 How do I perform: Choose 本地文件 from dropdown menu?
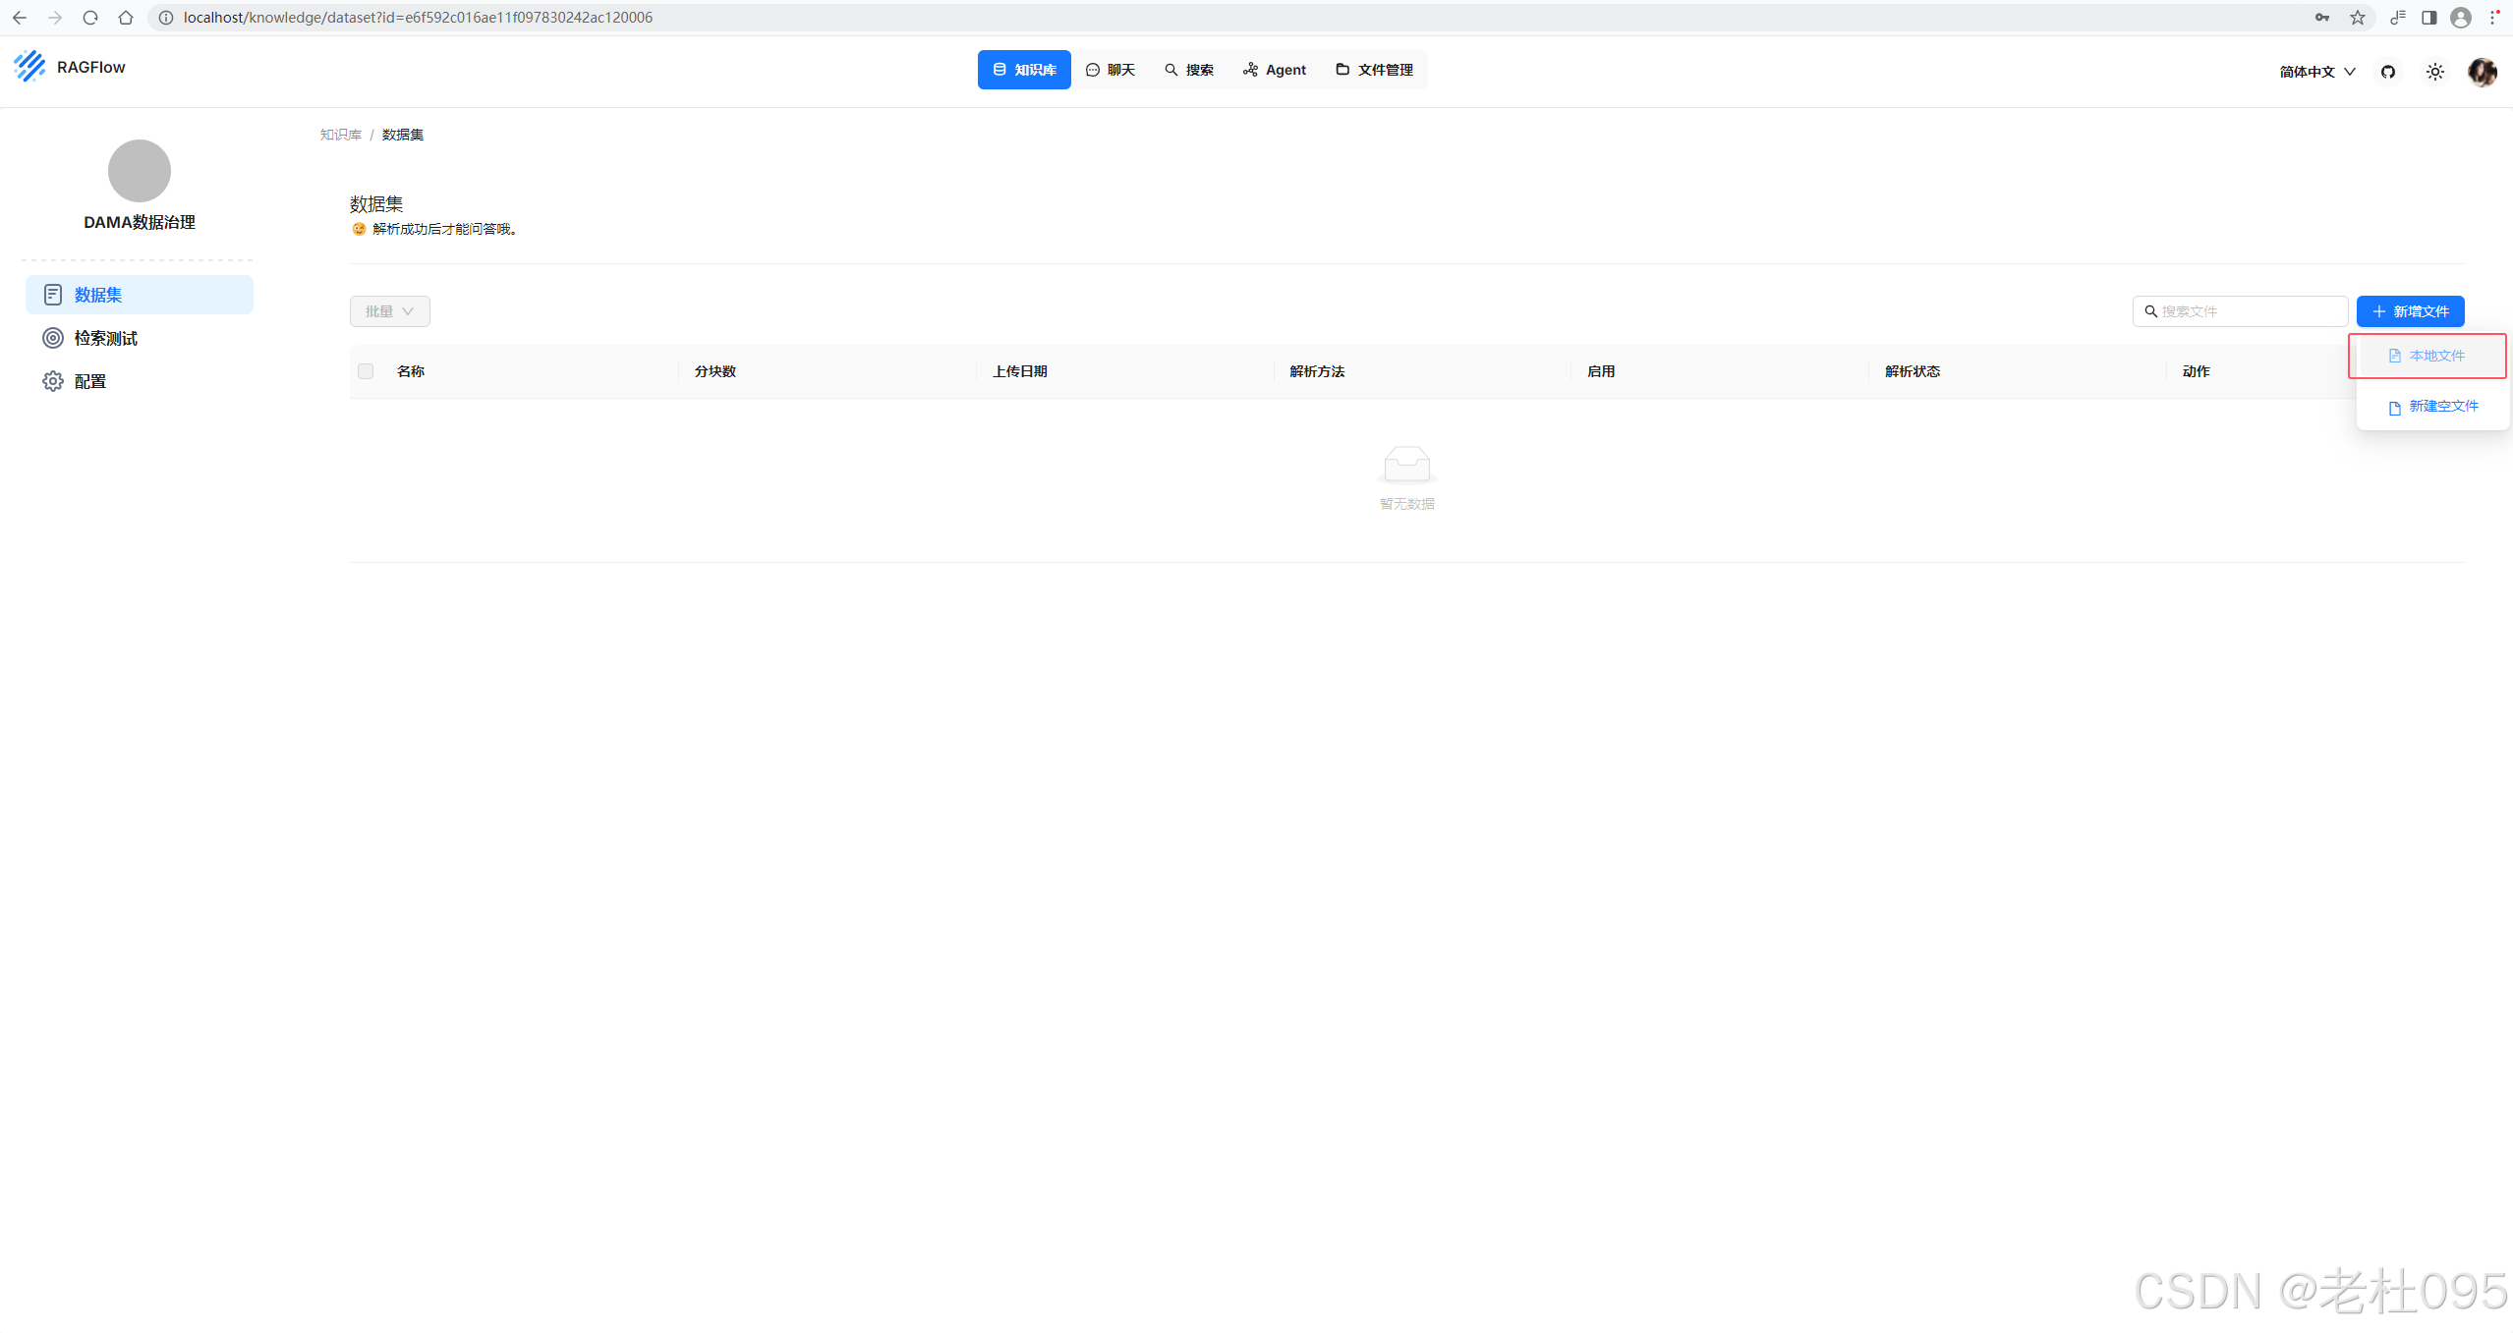coord(2427,356)
